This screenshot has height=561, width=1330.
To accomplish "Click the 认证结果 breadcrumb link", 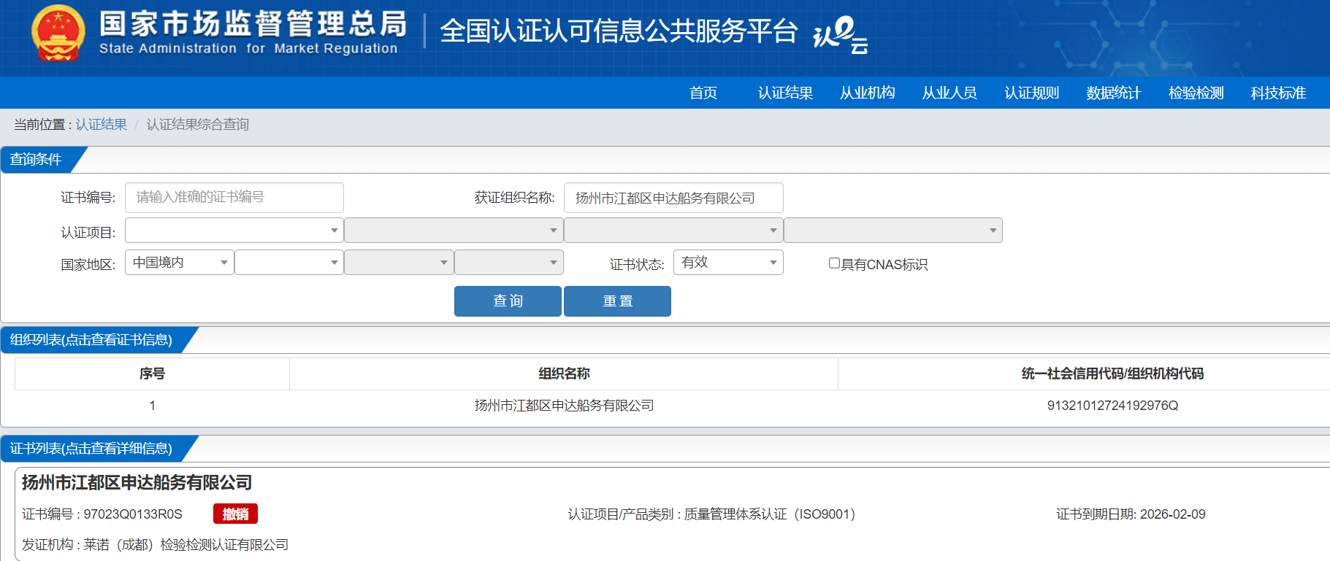I will [102, 125].
